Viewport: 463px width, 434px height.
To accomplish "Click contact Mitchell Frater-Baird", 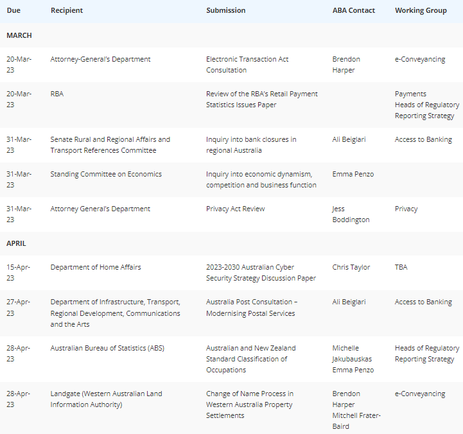I will pos(356,421).
